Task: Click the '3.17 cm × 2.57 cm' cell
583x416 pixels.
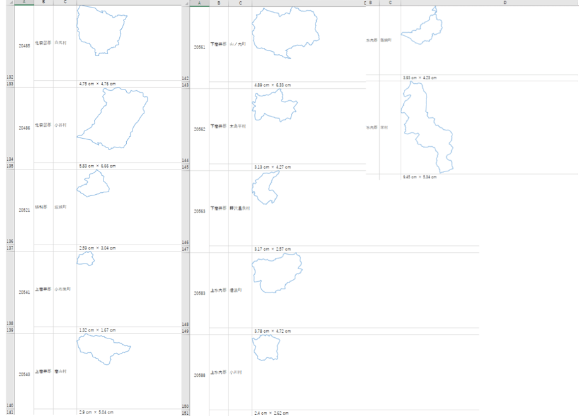Action: pos(365,249)
